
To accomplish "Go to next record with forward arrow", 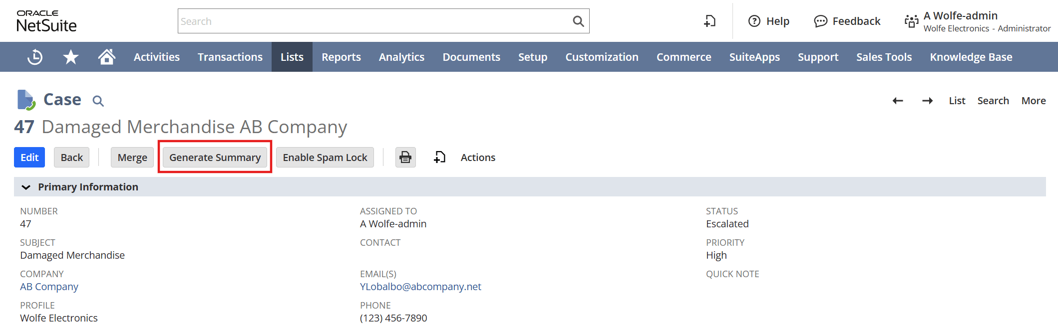I will pos(927,100).
